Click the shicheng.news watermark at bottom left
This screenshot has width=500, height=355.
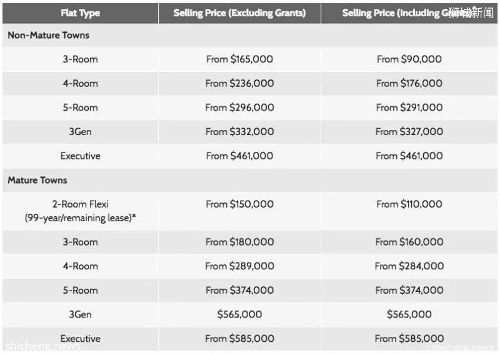coord(42,346)
